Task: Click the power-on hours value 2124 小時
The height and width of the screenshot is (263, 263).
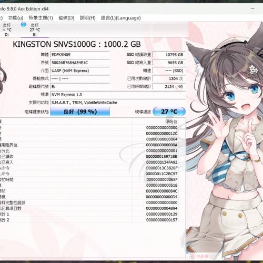Action: 169,87
